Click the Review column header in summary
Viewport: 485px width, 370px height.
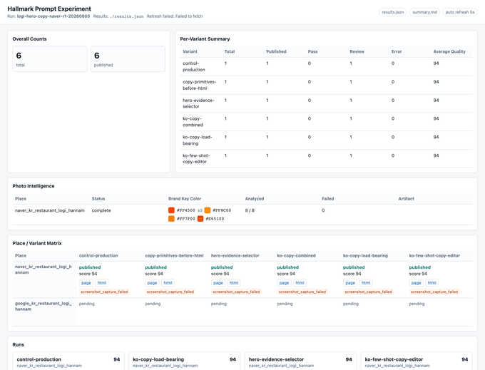pyautogui.click(x=357, y=51)
